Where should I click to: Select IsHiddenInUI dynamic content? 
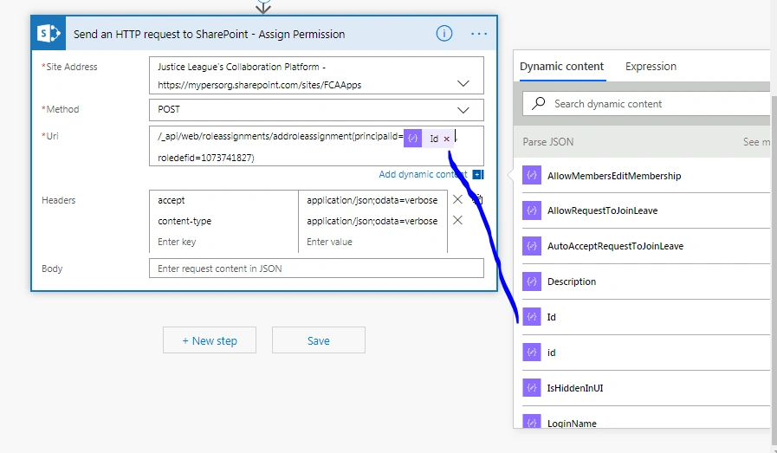(x=646, y=387)
